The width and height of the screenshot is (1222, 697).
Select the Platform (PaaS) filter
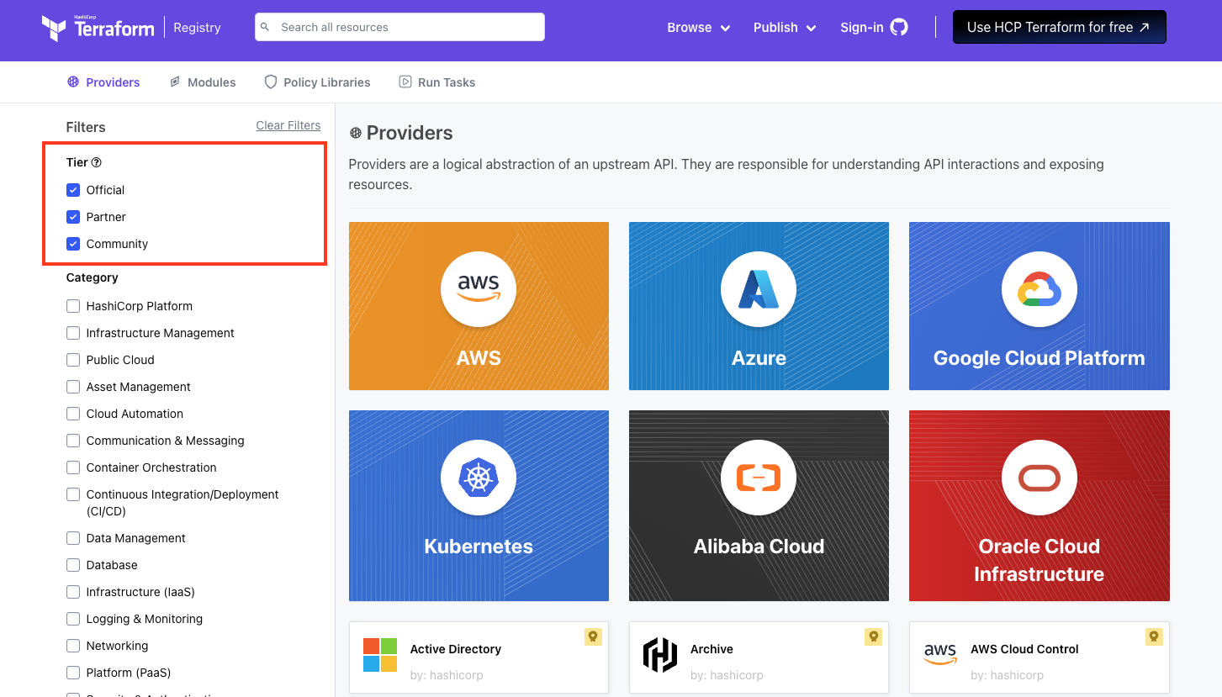73,673
